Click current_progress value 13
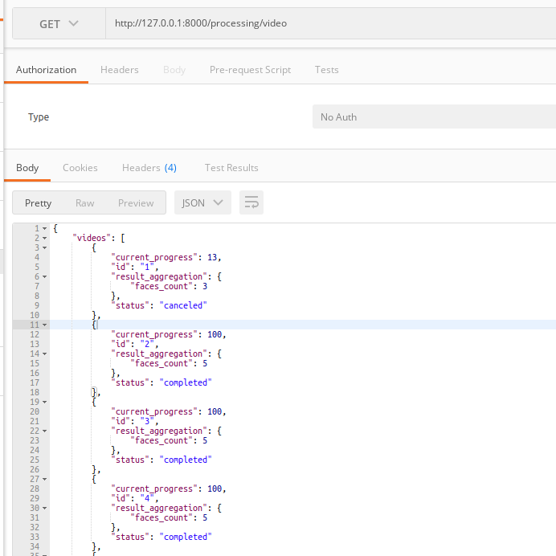Viewport: 556px width, 556px height. pos(212,257)
